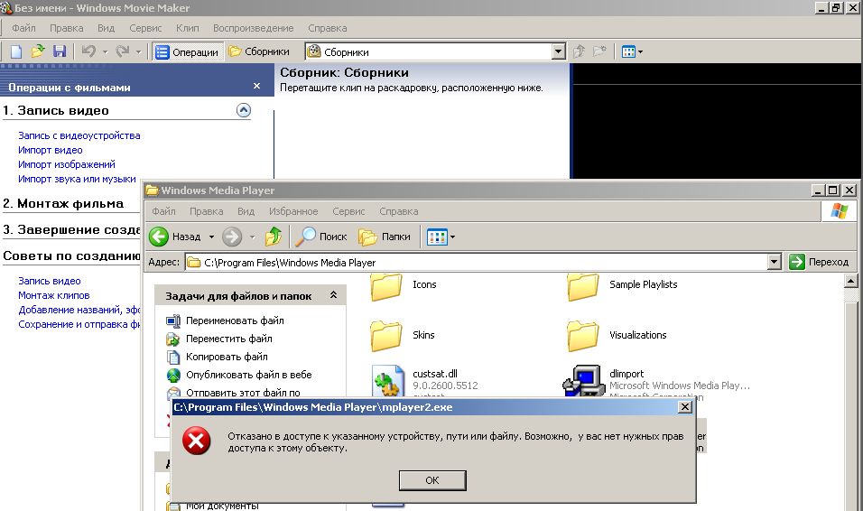Image resolution: width=863 pixels, height=511 pixels.
Task: Click the address bar path field
Action: (477, 262)
